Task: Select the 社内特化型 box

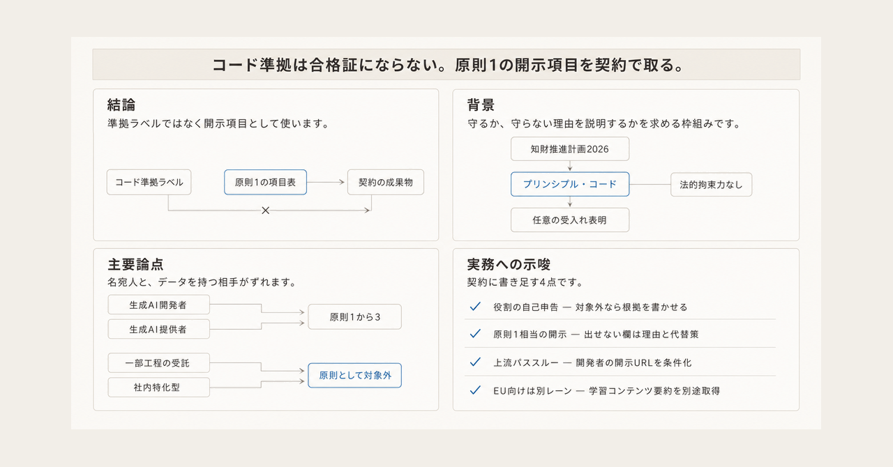Action: tap(158, 387)
